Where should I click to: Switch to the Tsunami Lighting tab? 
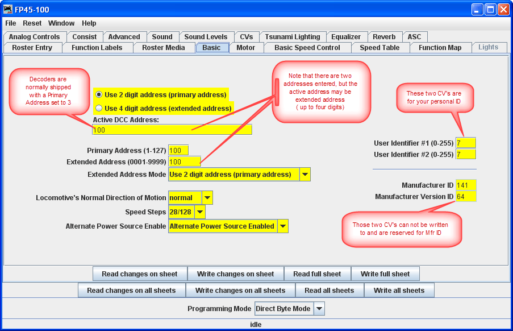[x=293, y=36]
